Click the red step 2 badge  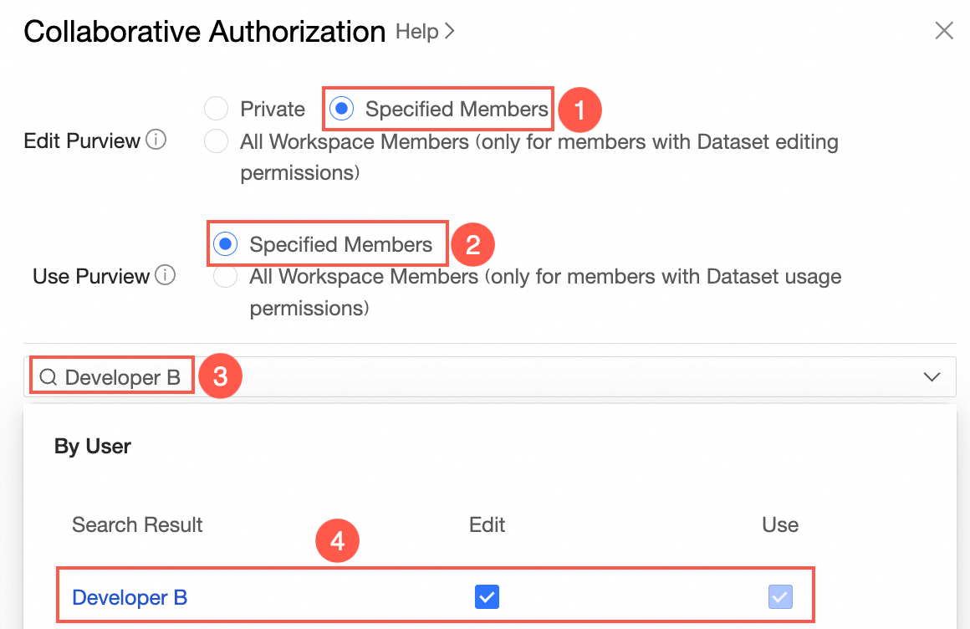tap(473, 244)
